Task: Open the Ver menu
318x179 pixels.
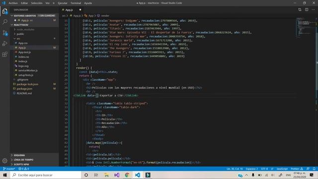Action: click(48, 3)
